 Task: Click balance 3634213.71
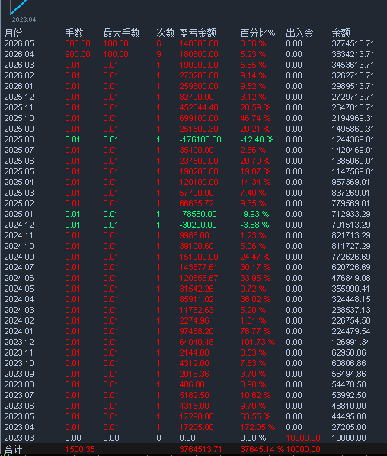(x=353, y=54)
